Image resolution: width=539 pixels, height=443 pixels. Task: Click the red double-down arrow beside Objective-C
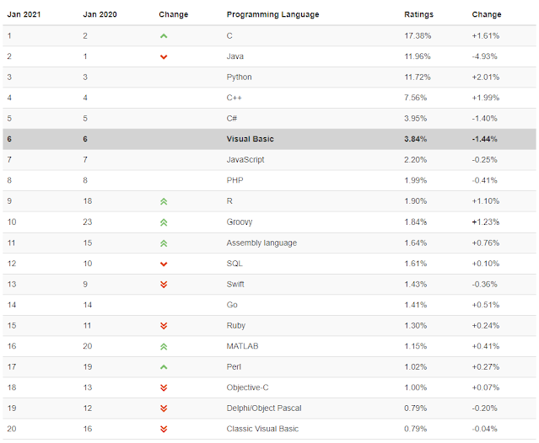click(164, 387)
